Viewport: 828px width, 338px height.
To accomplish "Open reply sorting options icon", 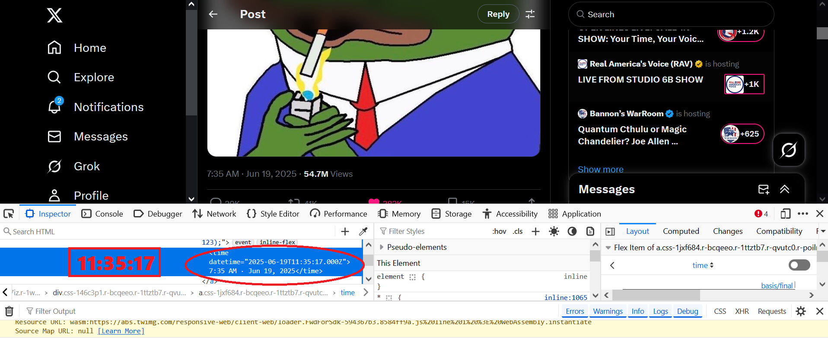I will point(530,14).
